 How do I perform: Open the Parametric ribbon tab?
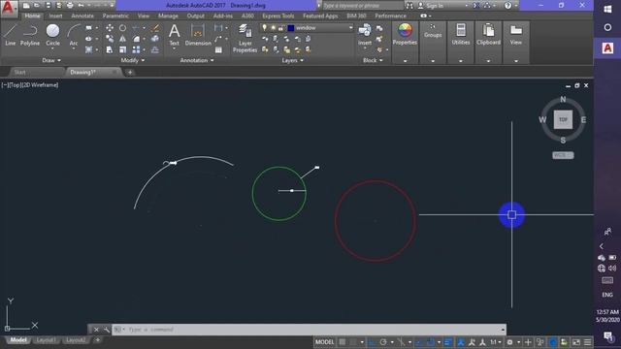coord(115,16)
